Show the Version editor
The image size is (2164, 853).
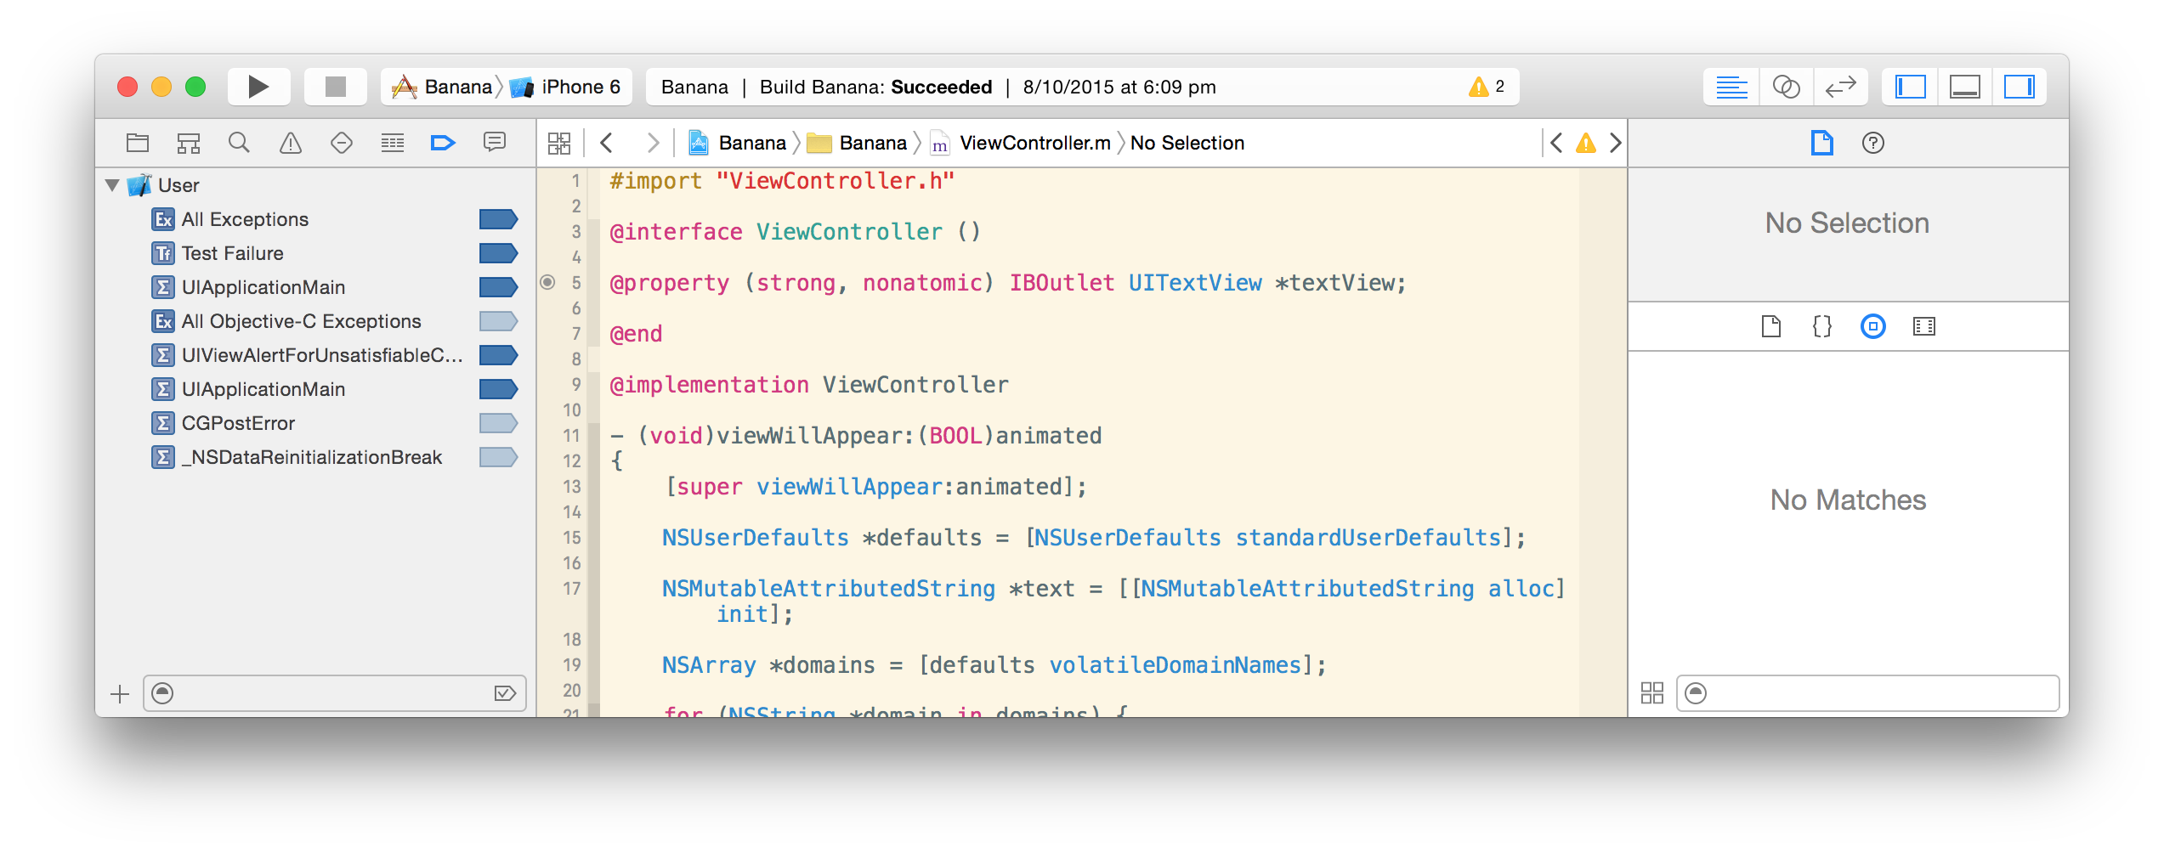click(x=1840, y=87)
